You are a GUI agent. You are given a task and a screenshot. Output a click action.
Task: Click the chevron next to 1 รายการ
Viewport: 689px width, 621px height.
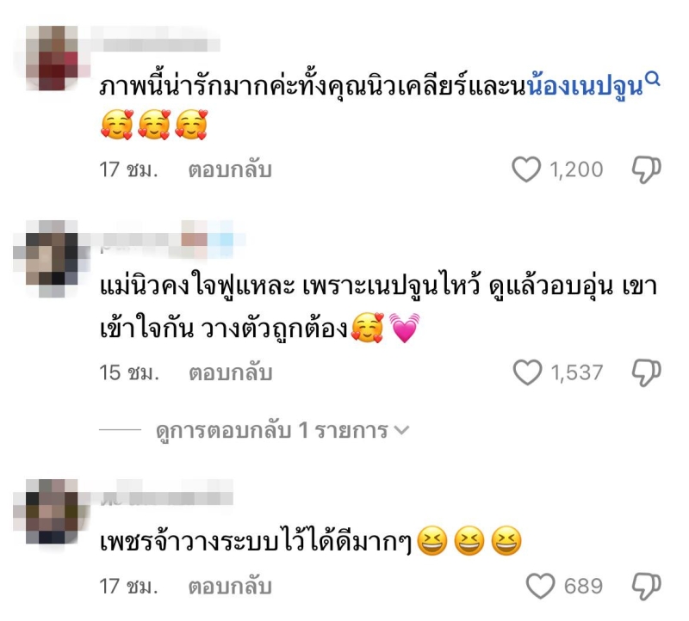click(401, 430)
